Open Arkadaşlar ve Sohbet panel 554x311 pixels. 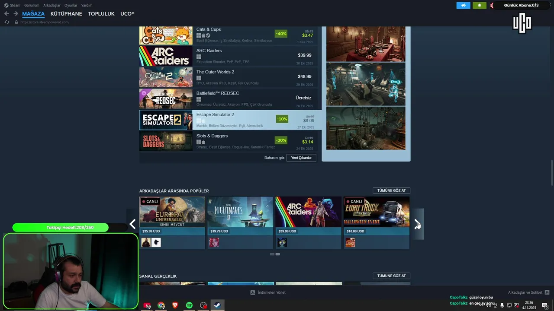point(525,292)
